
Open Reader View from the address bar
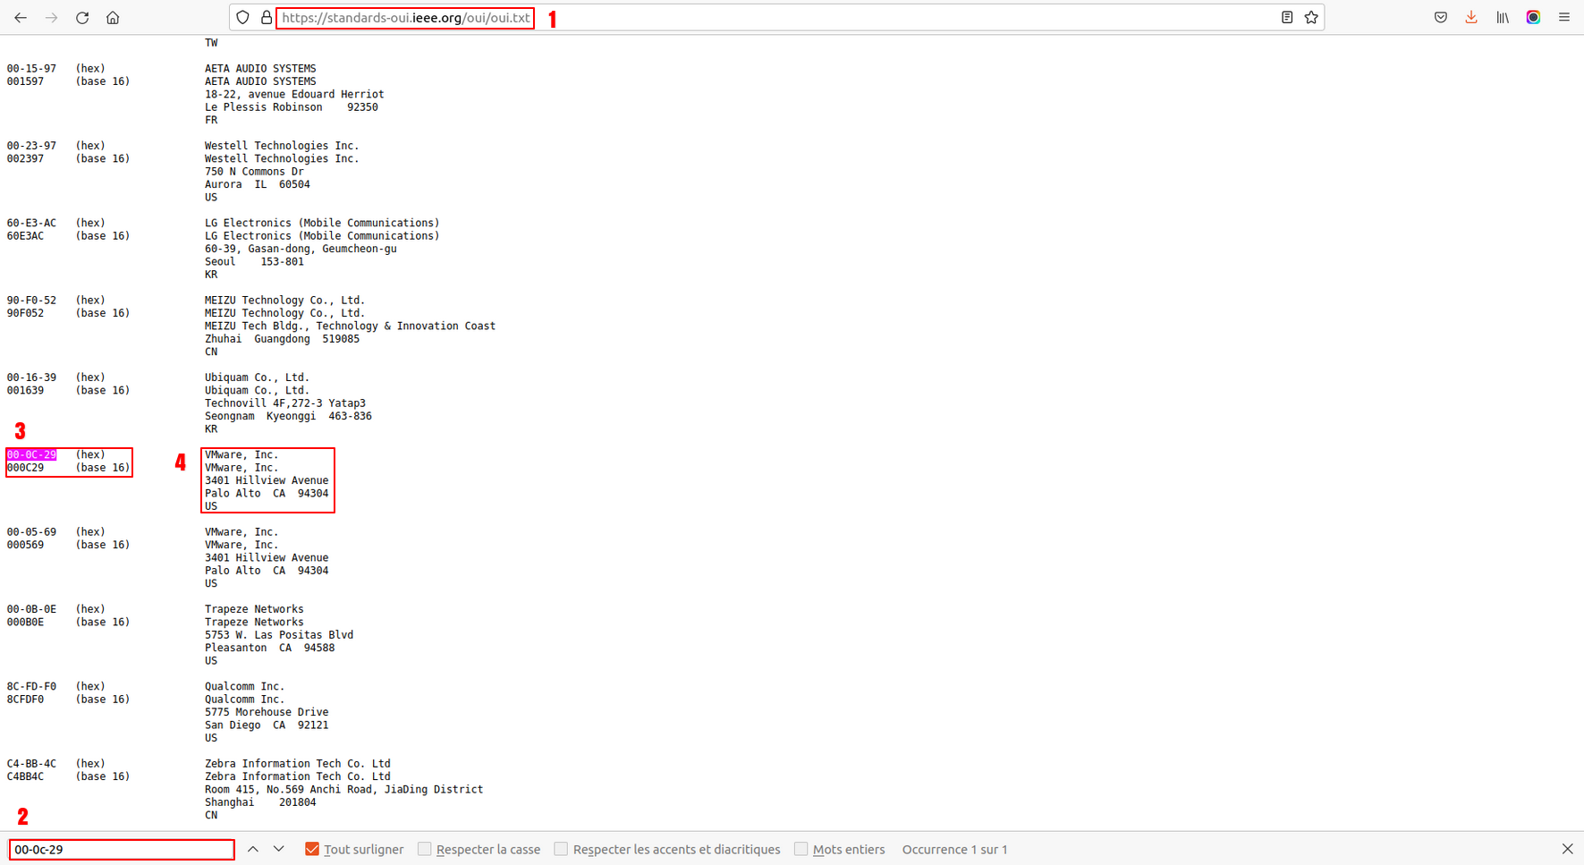pyautogui.click(x=1286, y=18)
